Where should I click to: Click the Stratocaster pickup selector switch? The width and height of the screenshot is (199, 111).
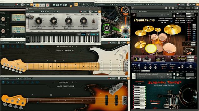point(117,52)
